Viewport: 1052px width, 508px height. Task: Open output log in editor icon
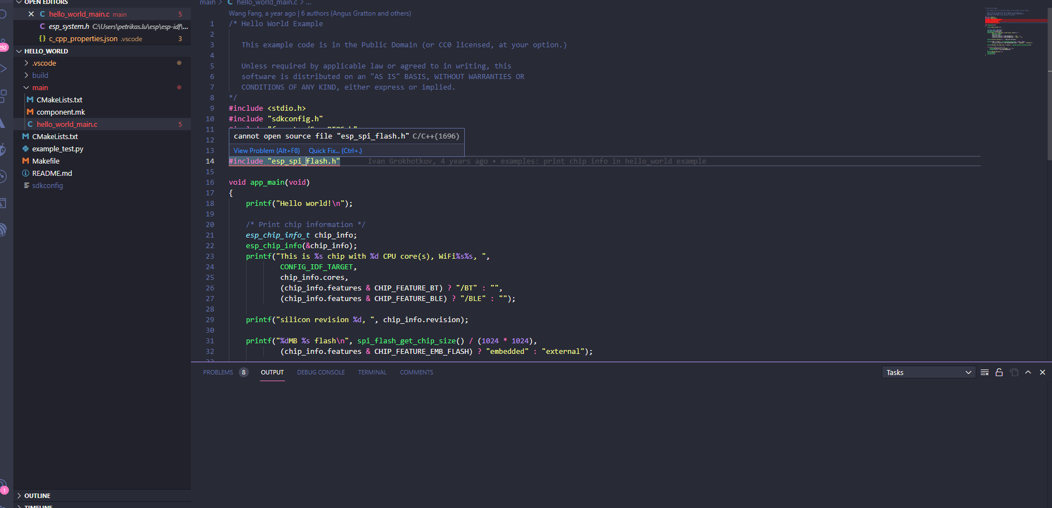tap(1014, 372)
